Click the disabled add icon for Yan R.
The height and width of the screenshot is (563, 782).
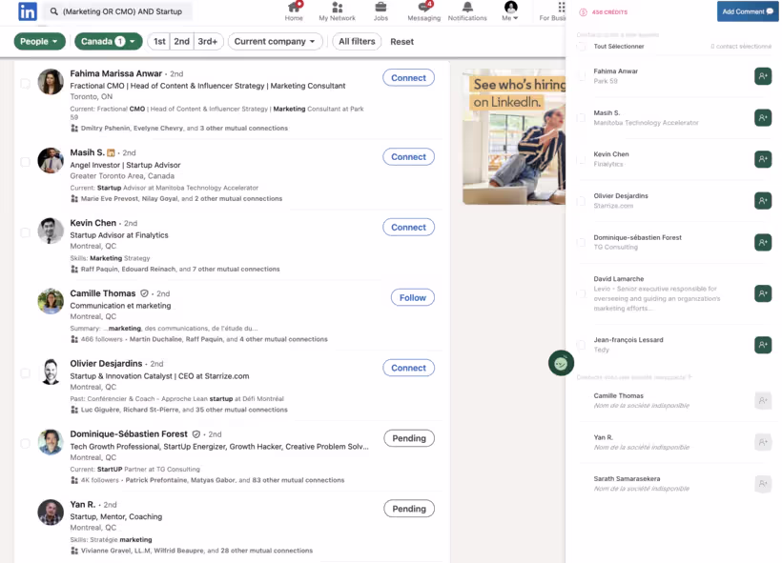pos(763,442)
